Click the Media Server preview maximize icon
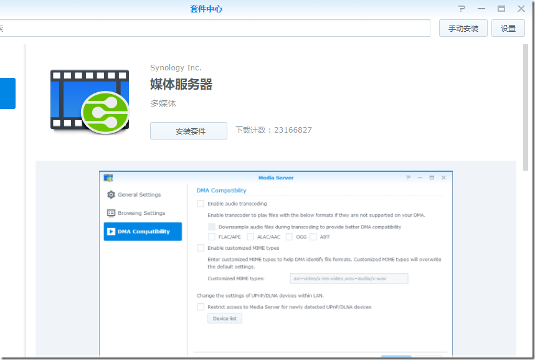 click(432, 178)
